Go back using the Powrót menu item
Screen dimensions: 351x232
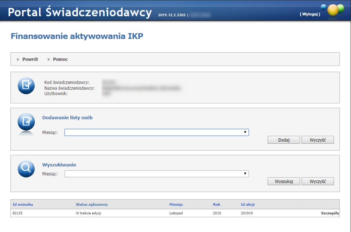(x=30, y=59)
